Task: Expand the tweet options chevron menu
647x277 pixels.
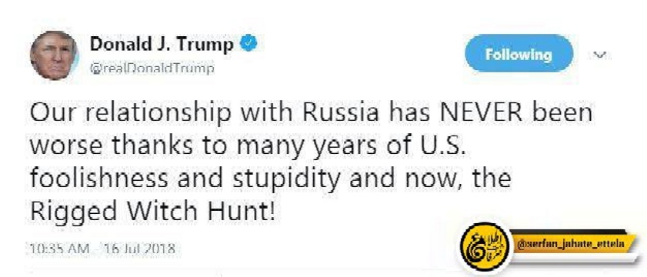Action: (600, 54)
